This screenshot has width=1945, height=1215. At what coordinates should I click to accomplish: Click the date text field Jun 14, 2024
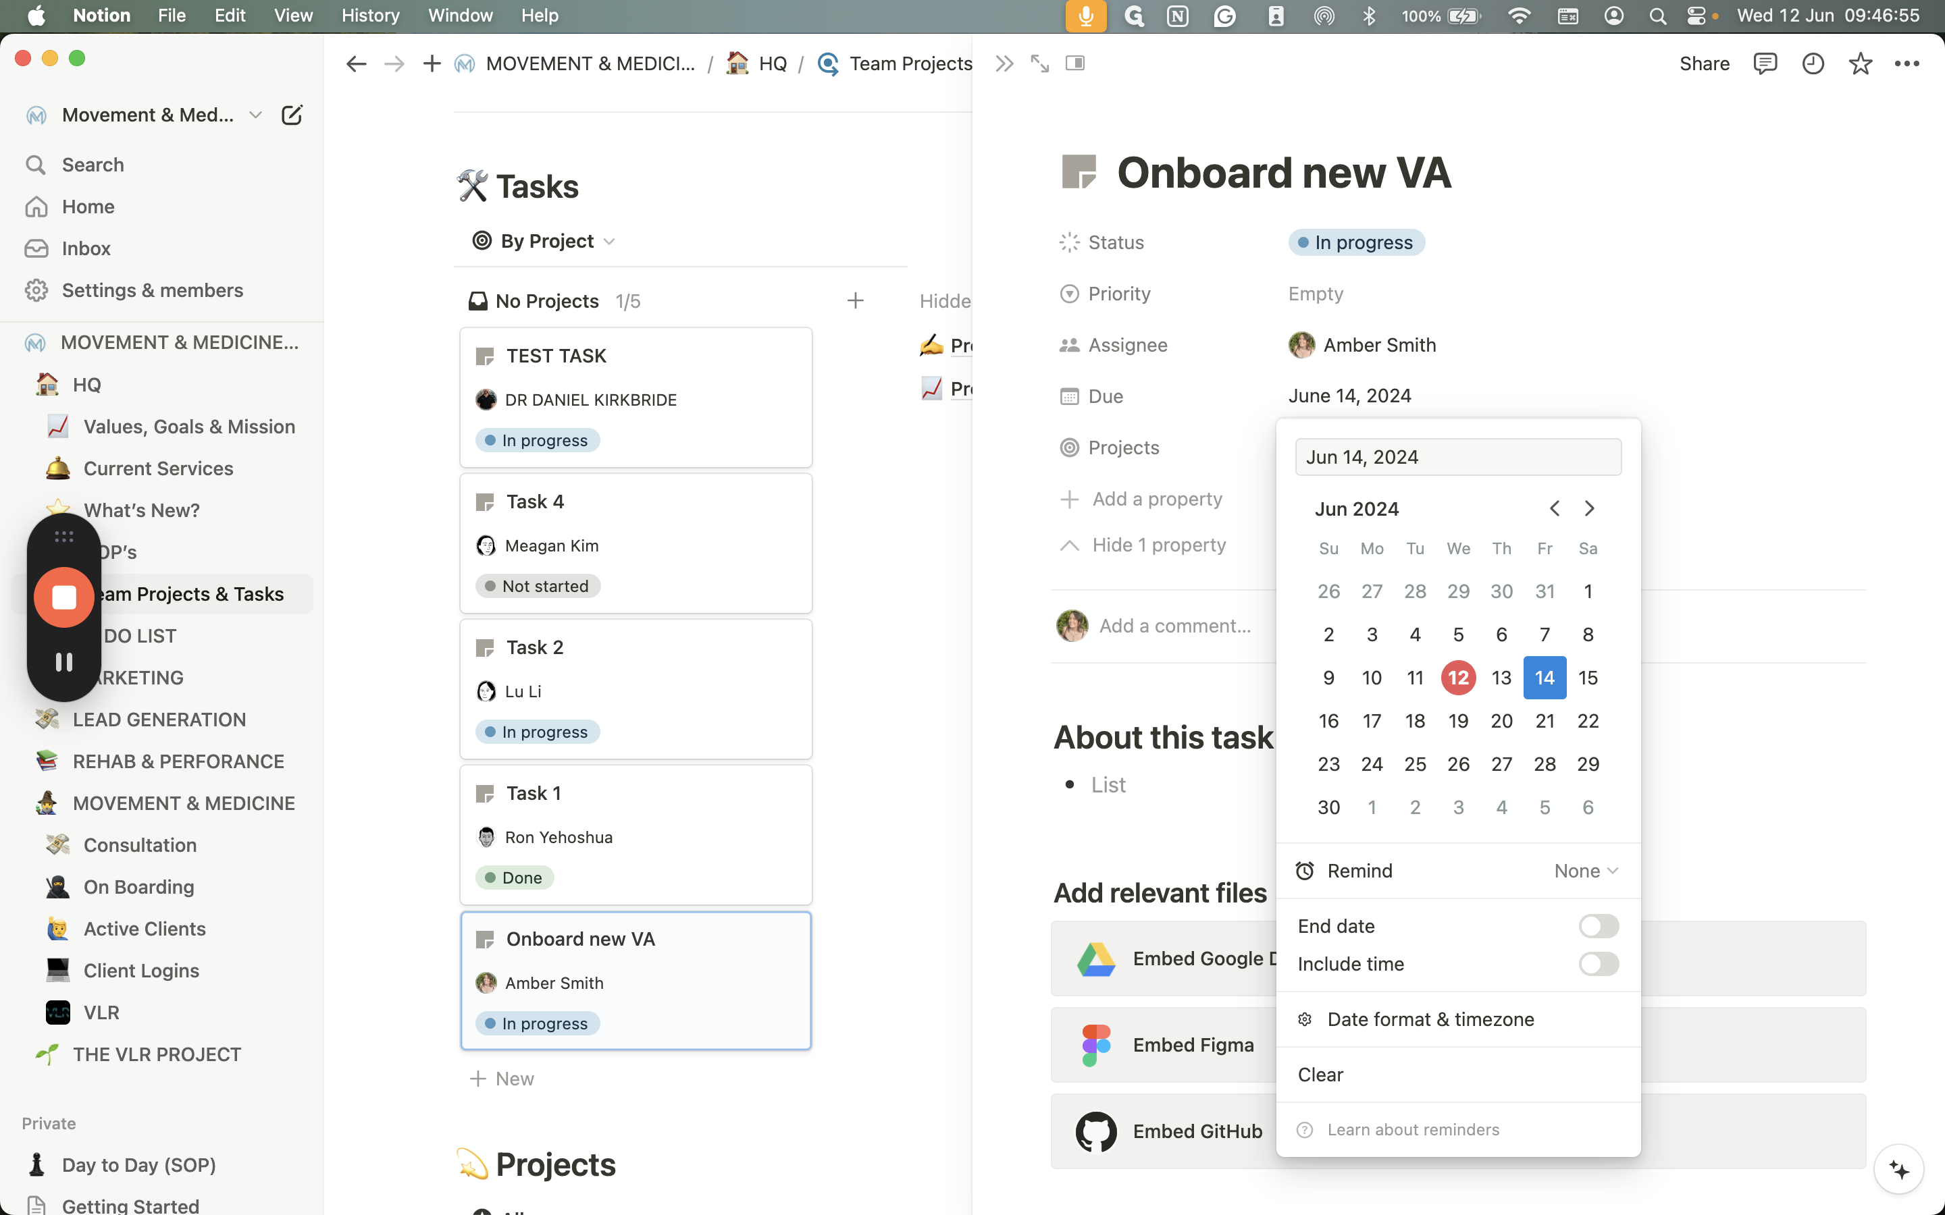[x=1458, y=457]
